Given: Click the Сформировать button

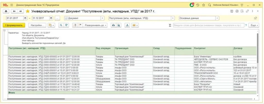Looking at the screenshot, I should 14,25.
